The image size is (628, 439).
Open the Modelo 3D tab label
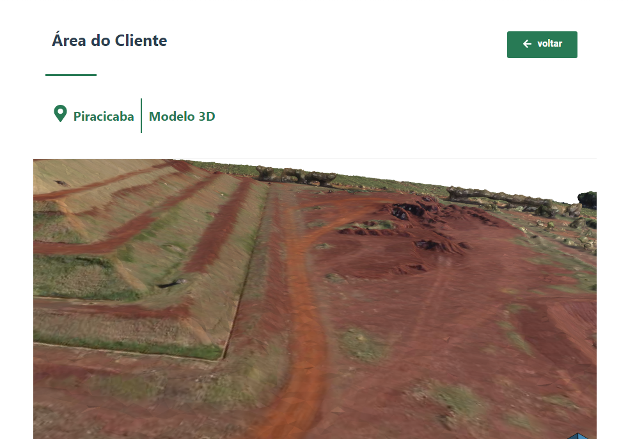point(182,116)
